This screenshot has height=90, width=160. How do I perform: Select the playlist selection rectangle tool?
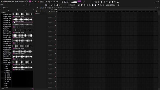(51, 8)
